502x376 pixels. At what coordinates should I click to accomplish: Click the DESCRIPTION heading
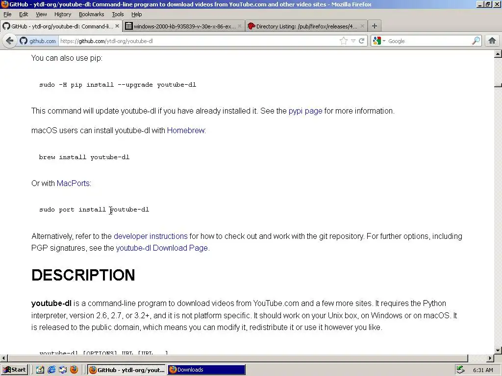83,275
